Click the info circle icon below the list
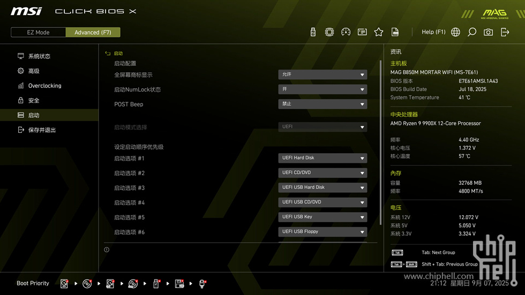 coord(107,249)
